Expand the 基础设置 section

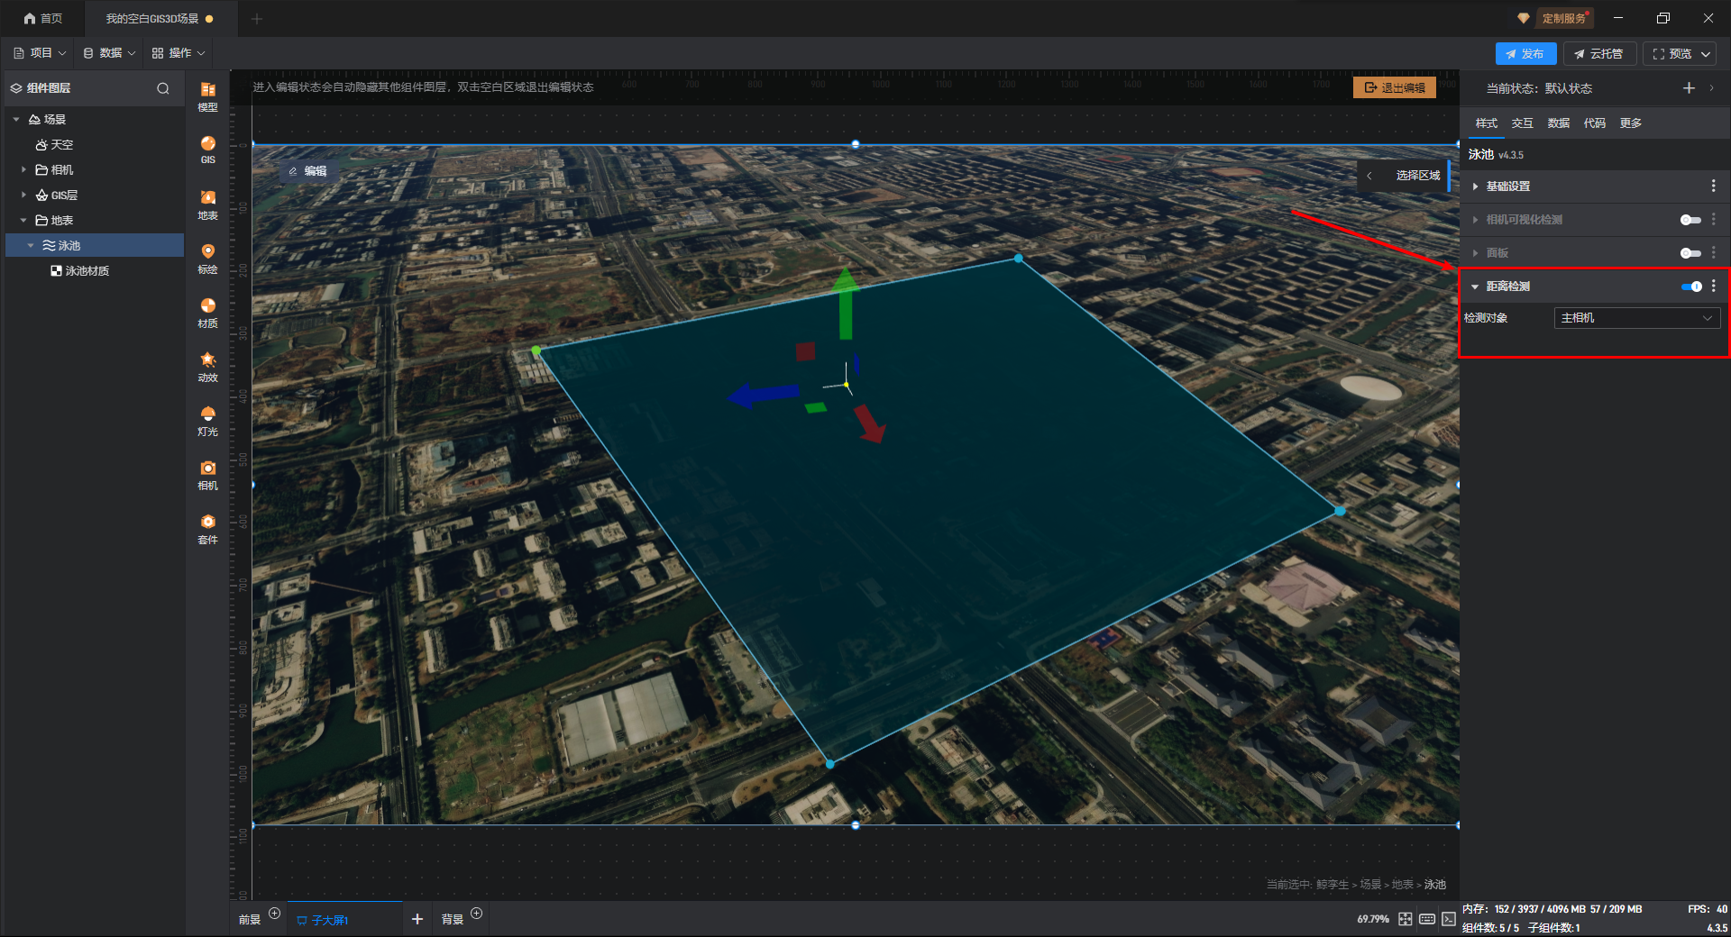point(1508,186)
